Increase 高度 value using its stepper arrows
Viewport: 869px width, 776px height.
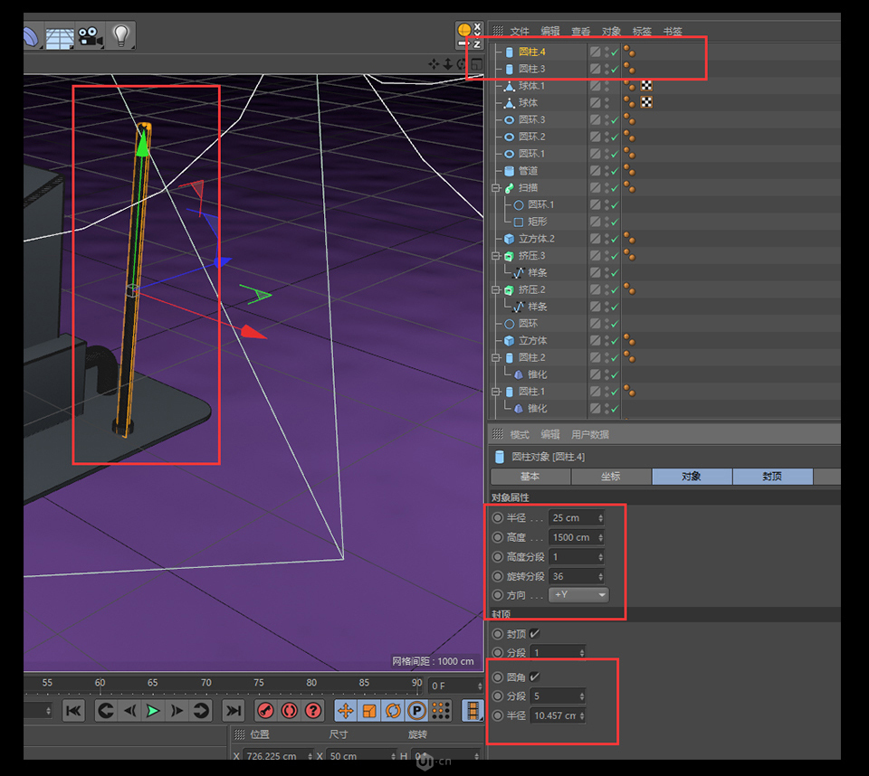(603, 536)
